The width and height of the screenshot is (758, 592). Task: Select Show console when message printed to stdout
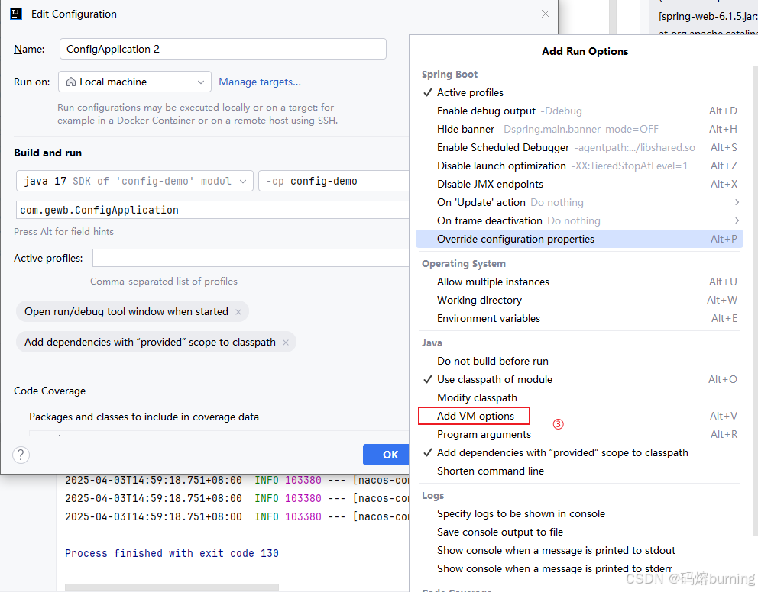click(x=579, y=551)
